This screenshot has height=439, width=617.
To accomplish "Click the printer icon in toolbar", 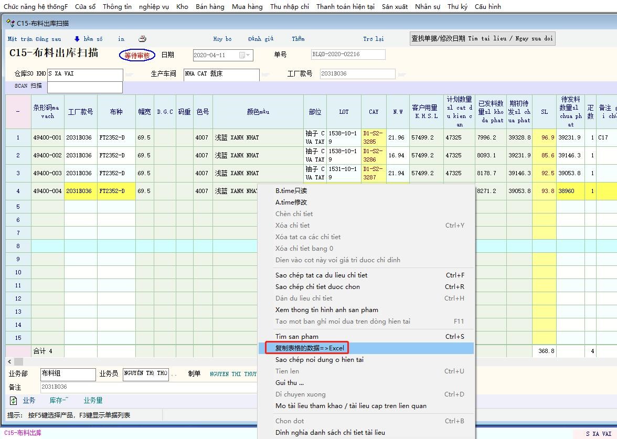I will (x=142, y=39).
